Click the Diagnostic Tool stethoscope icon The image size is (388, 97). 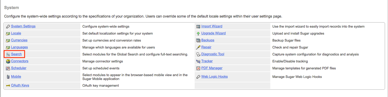pyautogui.click(x=198, y=54)
